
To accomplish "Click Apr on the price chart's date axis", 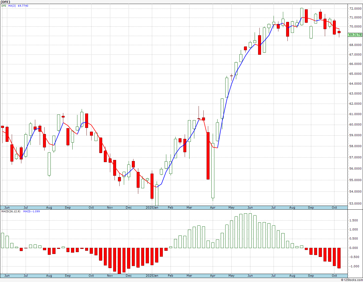I will click(x=213, y=207).
